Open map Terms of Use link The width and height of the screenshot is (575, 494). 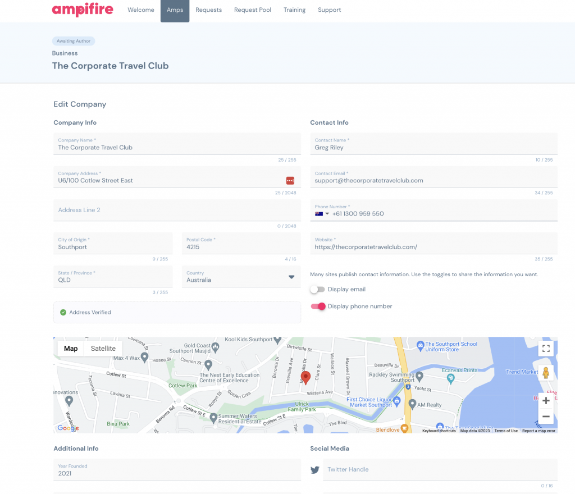[x=506, y=431]
